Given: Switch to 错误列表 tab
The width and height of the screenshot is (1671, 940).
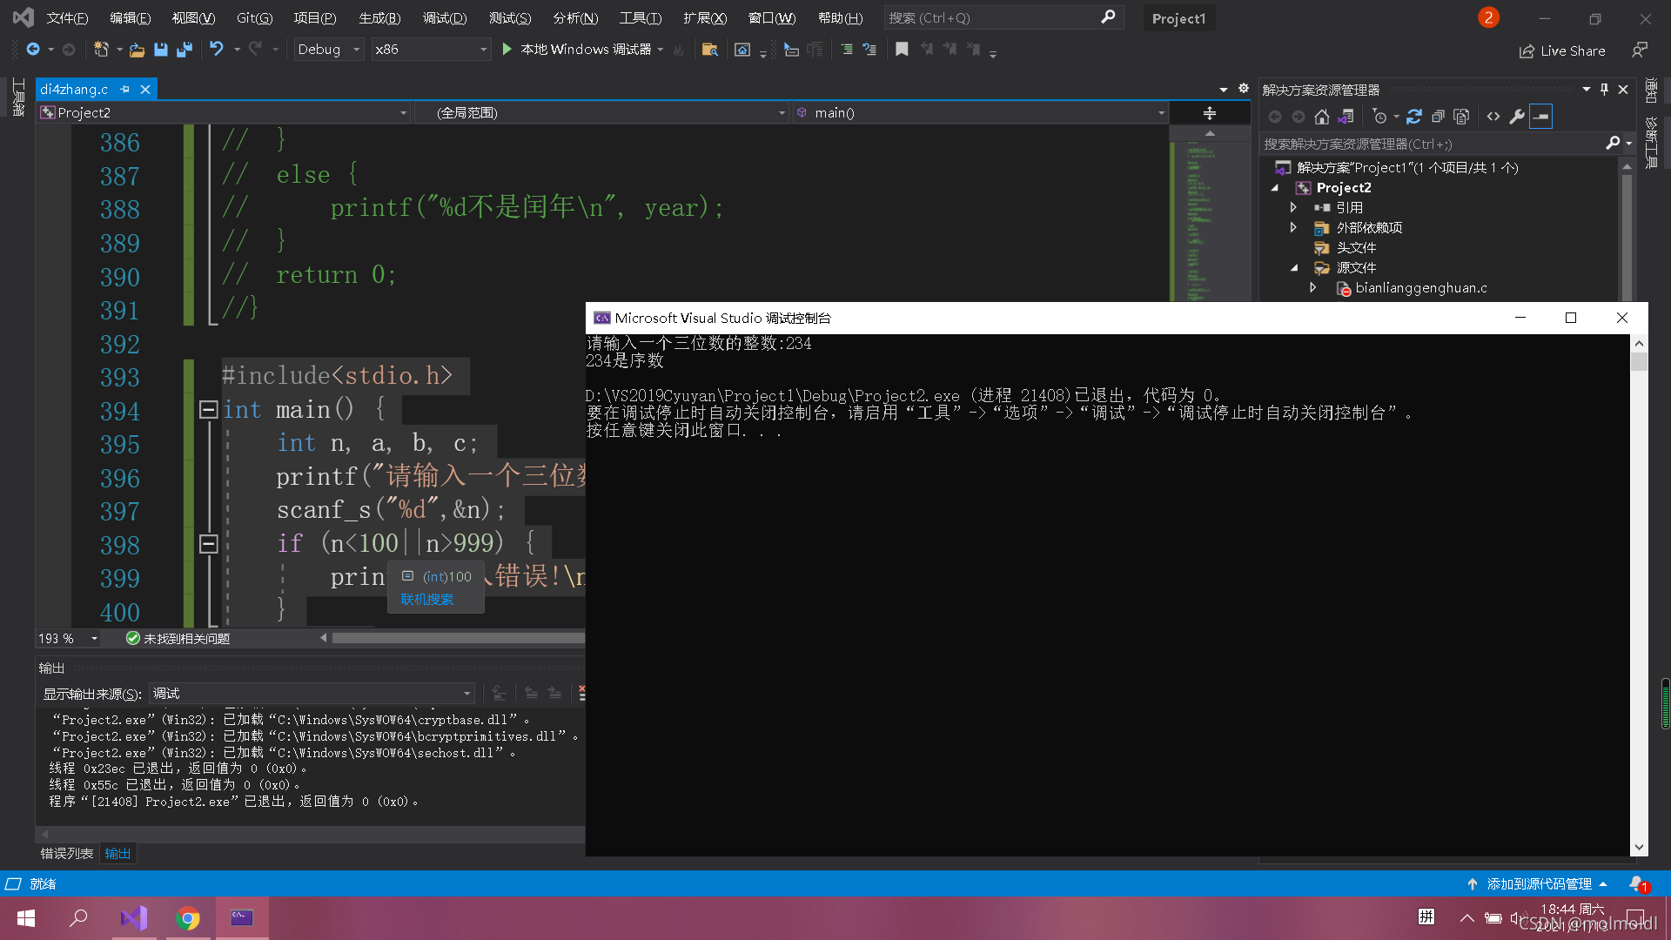Looking at the screenshot, I should [67, 854].
